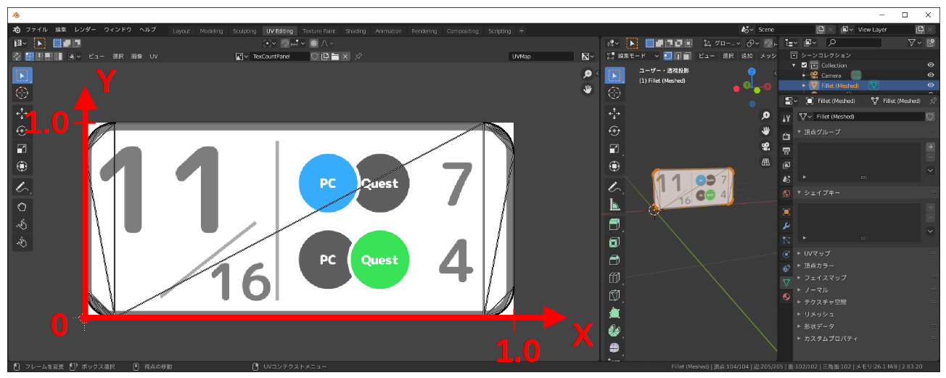Edit the Fillet (Meshed) mesh name field
Screen dimensions: 946x378
click(868, 116)
